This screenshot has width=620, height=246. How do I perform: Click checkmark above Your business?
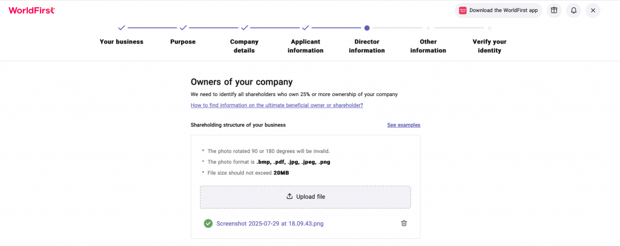(x=121, y=28)
